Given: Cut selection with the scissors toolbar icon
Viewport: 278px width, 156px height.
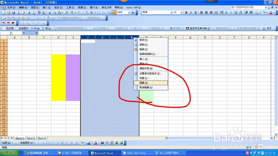Looking at the screenshot, I should (50, 12).
